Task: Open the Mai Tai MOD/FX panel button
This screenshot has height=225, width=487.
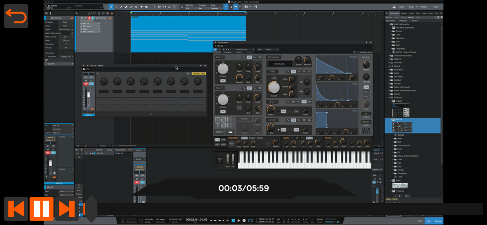Action: (x=219, y=132)
